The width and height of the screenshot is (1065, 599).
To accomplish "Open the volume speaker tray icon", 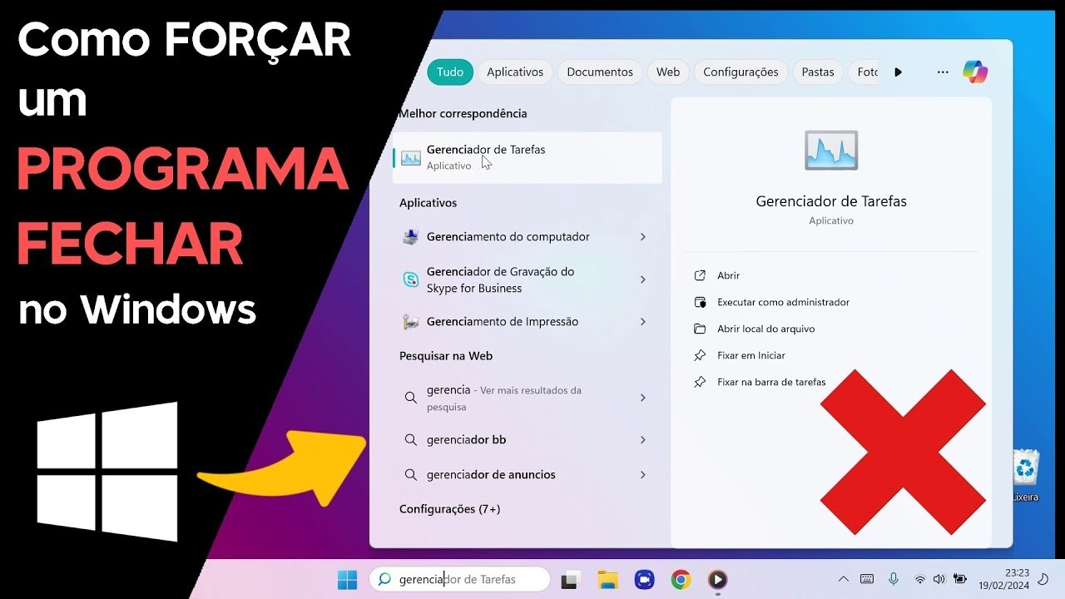I will coord(939,579).
